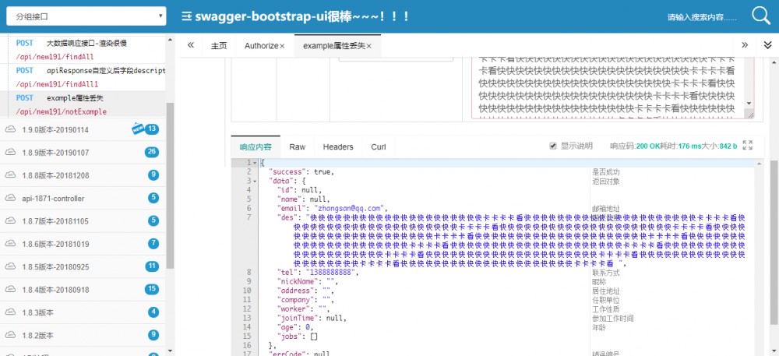Expand 1.8.8版本-20181208 group

tap(82, 175)
